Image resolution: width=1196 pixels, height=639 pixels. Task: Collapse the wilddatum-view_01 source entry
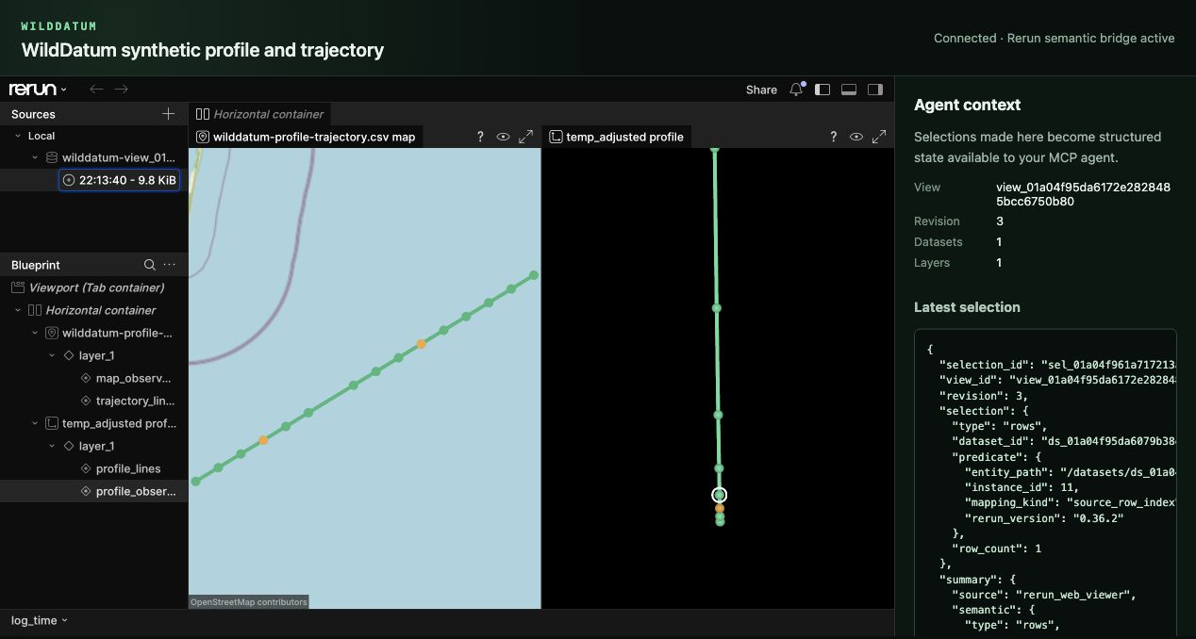(x=35, y=158)
